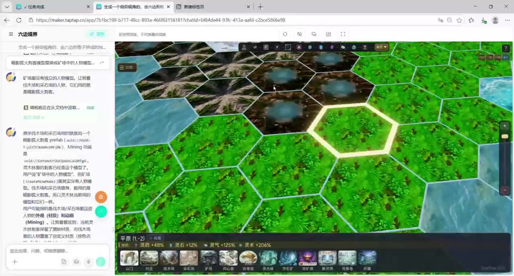Pick the 灵木林 building icon
Viewport: 514px width, 276px height.
[x=268, y=258]
